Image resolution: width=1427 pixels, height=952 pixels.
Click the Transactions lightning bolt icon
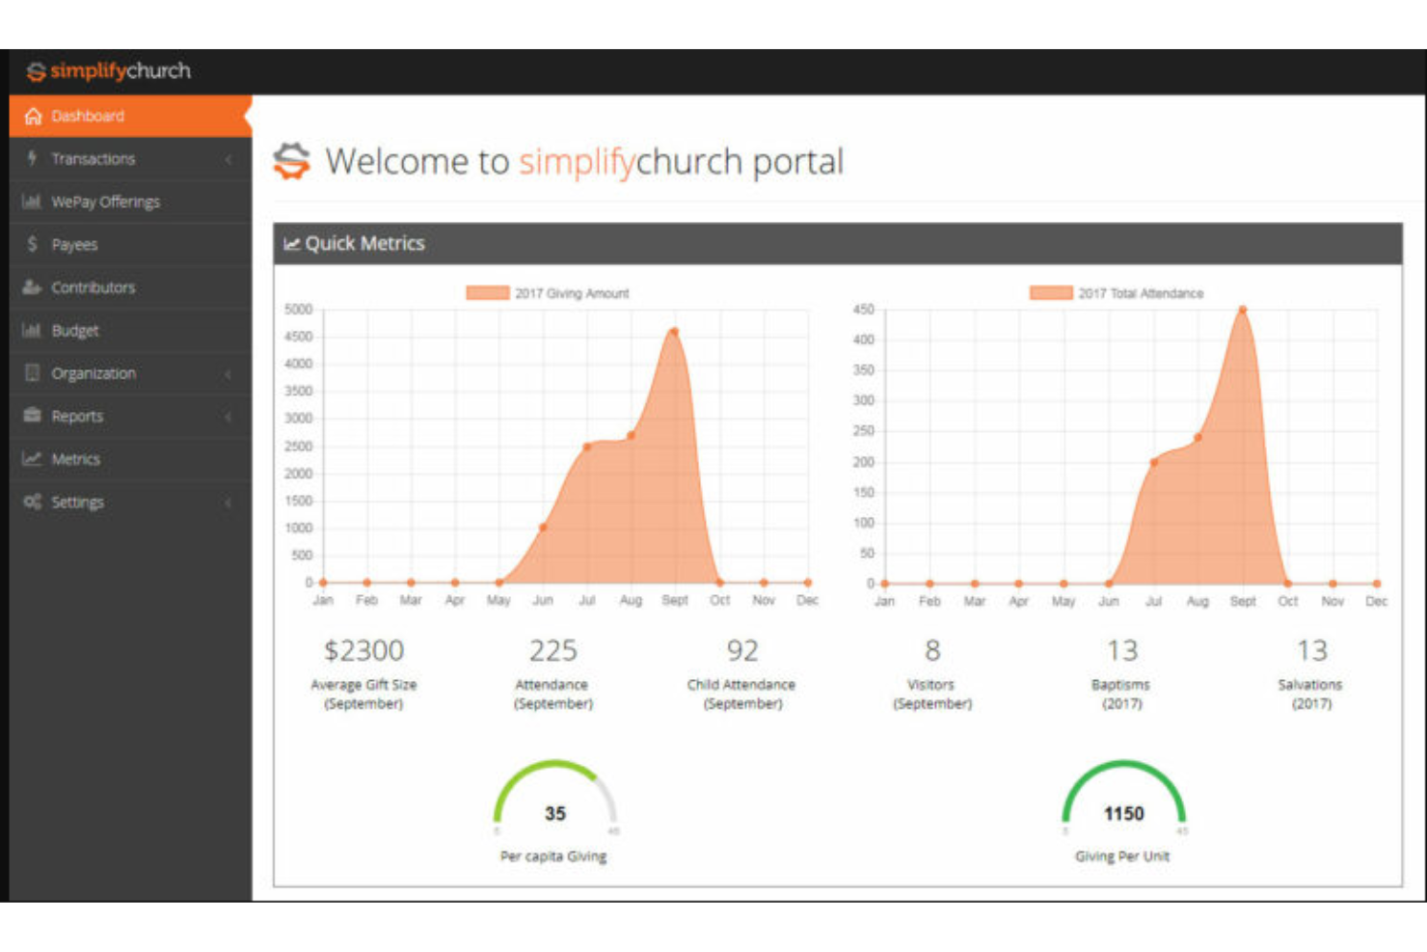point(32,158)
